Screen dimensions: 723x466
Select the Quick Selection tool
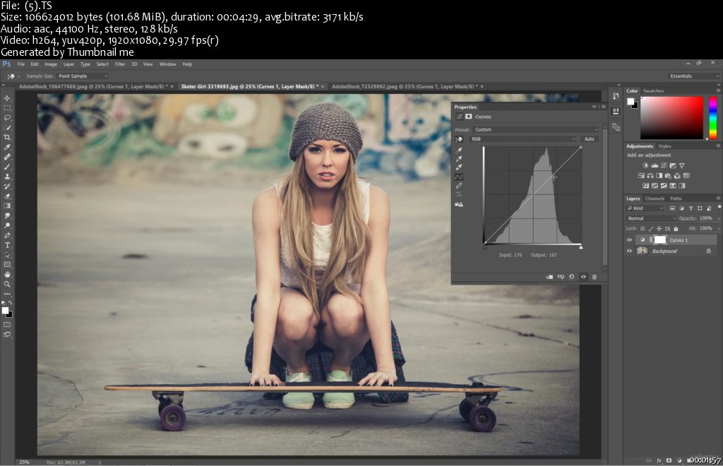pyautogui.click(x=7, y=128)
